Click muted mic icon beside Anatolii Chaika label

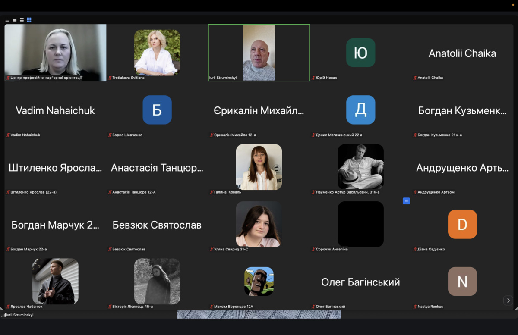(x=415, y=78)
